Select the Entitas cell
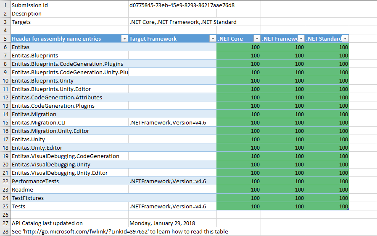The image size is (377, 236). click(x=69, y=47)
